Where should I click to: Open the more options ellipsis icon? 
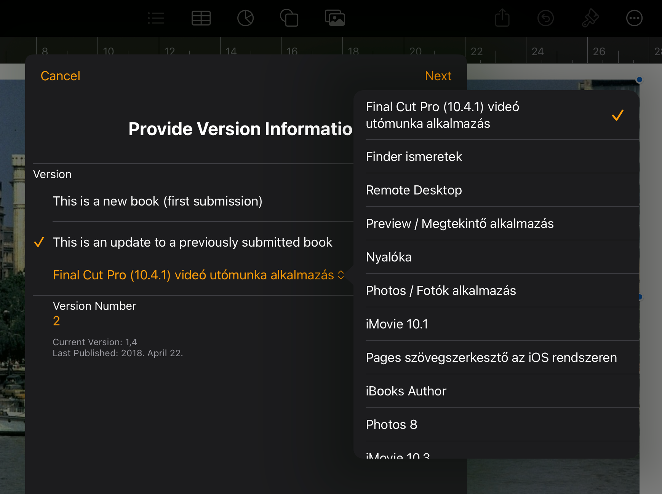click(x=634, y=18)
